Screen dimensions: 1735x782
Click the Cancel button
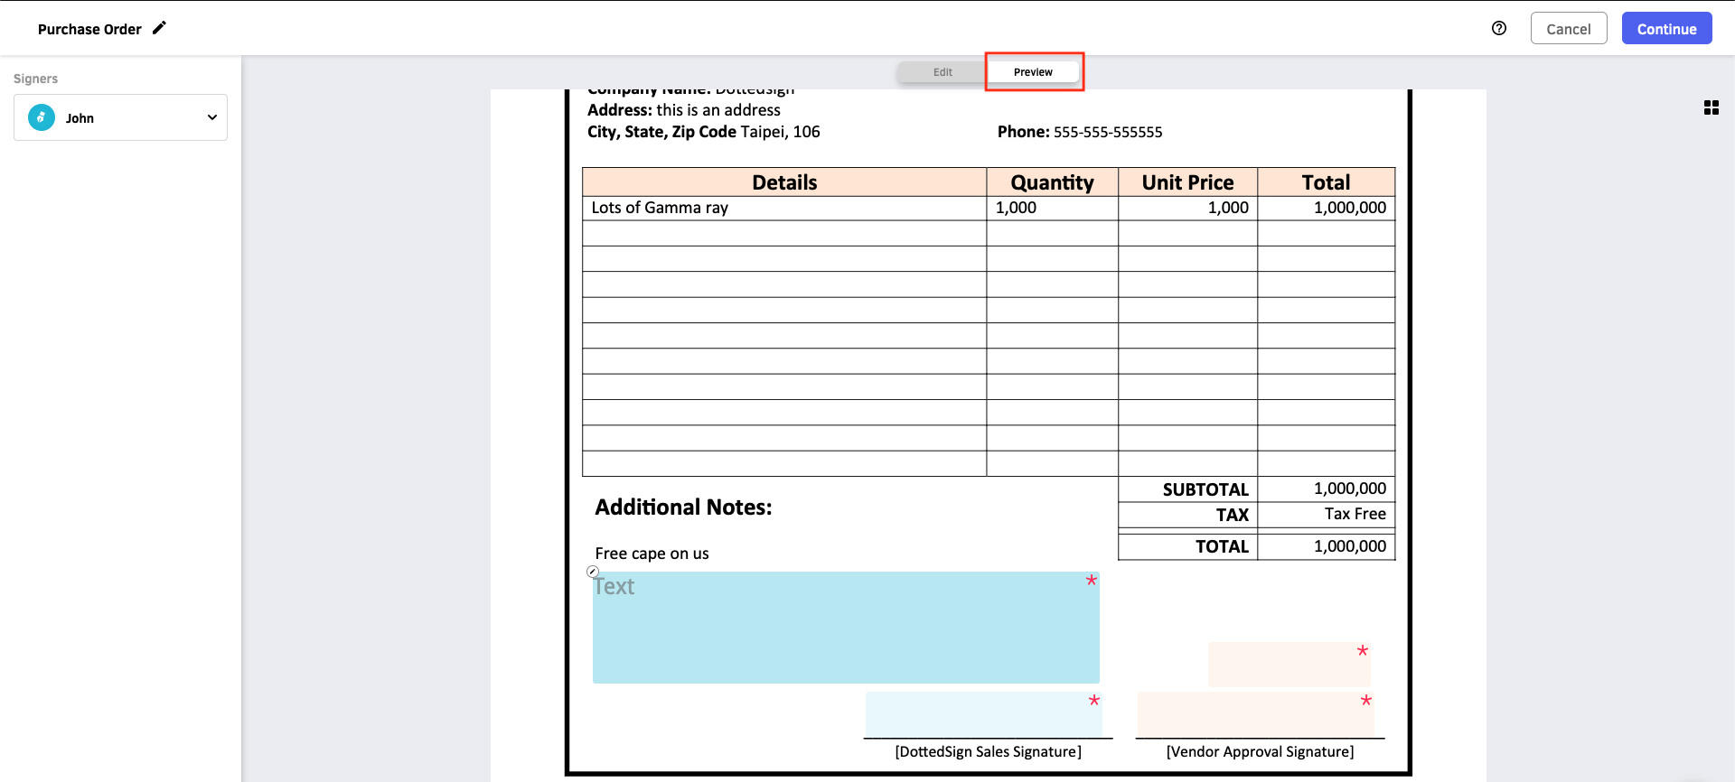[x=1568, y=29]
